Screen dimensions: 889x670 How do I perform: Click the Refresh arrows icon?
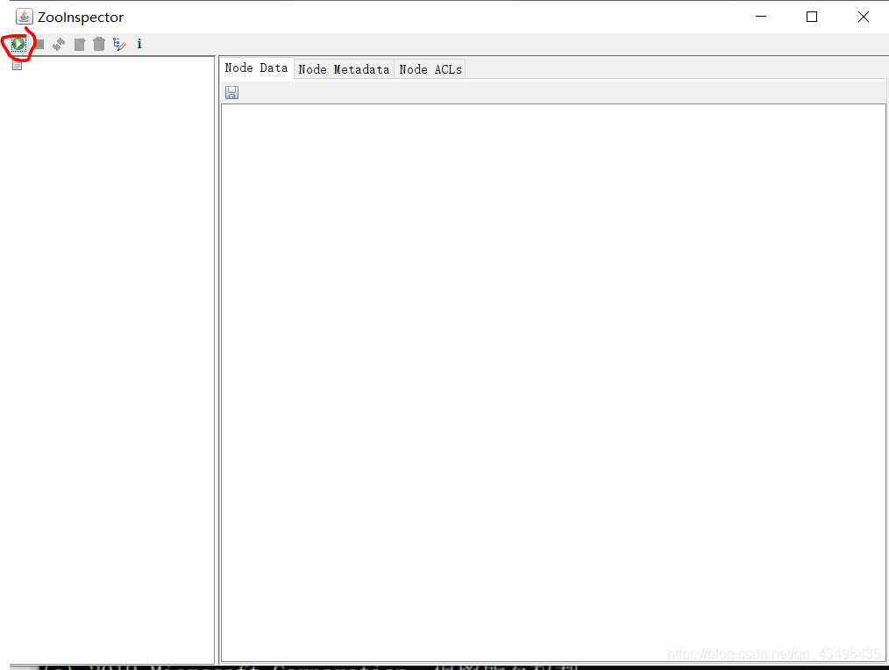click(x=59, y=44)
